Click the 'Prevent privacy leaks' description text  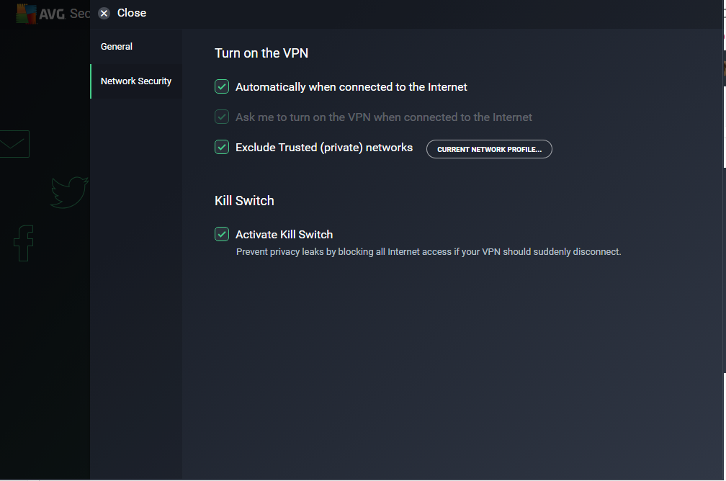[429, 252]
